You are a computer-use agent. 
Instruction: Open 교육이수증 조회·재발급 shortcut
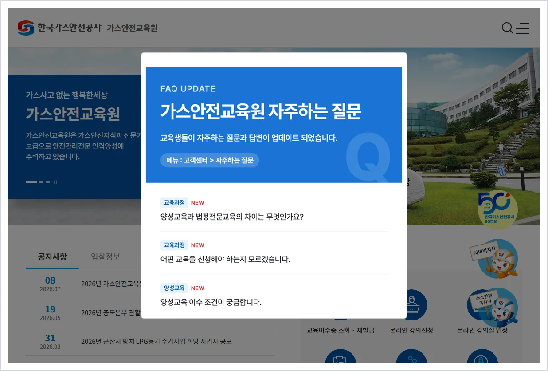(x=341, y=330)
